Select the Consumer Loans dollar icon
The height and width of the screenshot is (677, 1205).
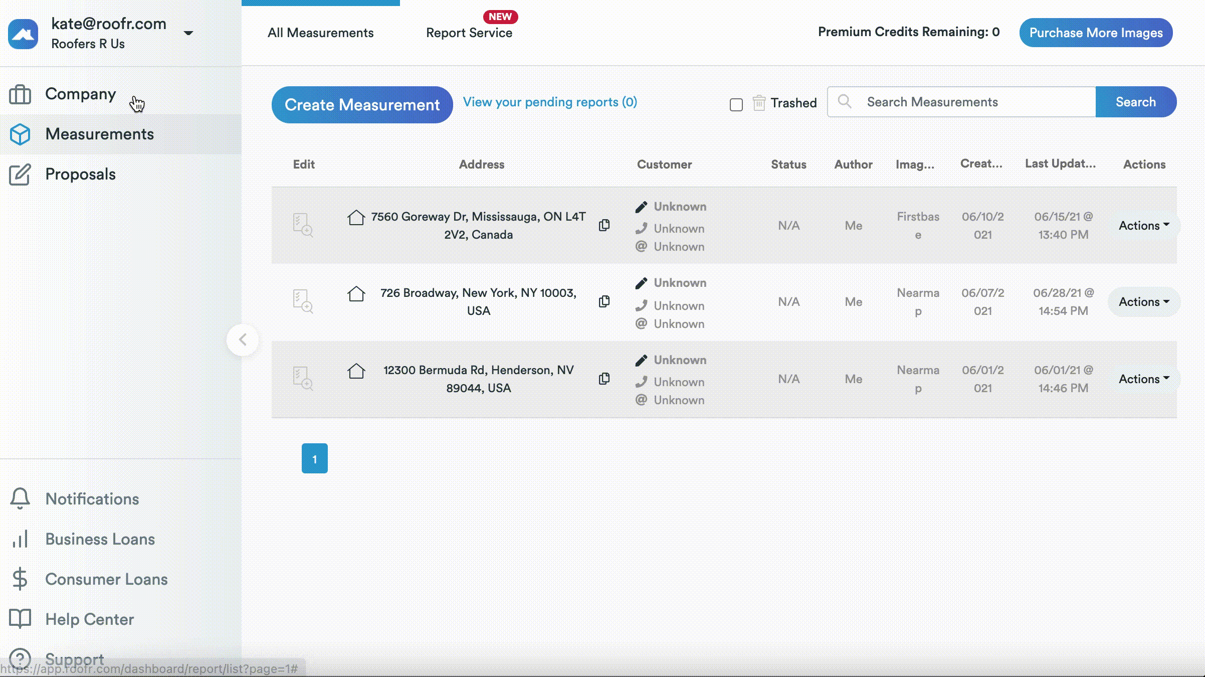(20, 580)
